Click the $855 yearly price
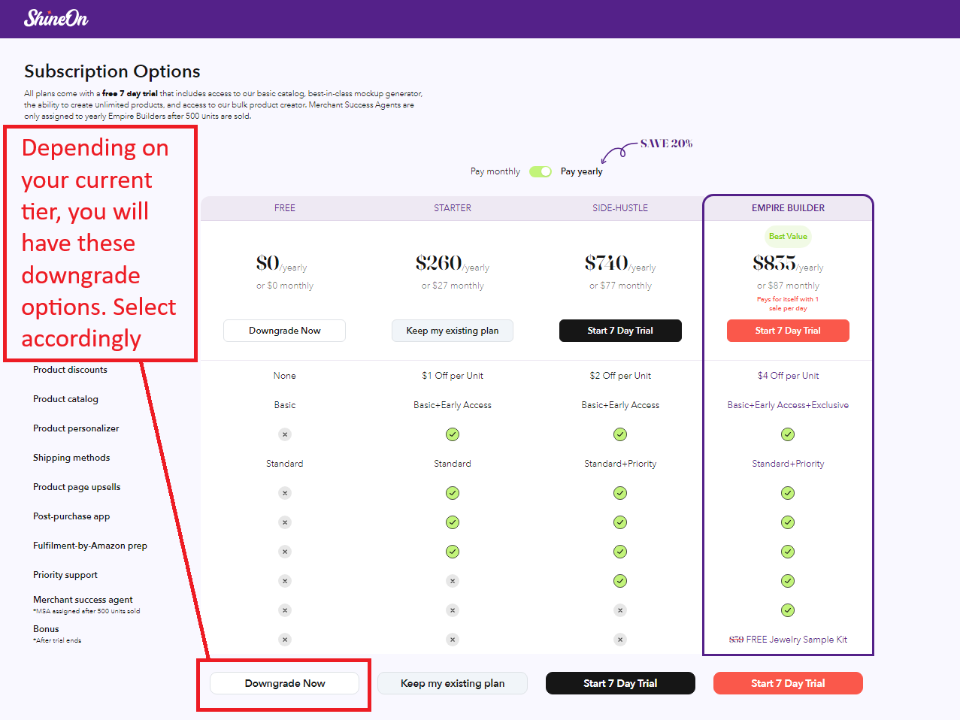Image resolution: width=960 pixels, height=720 pixels. pos(788,263)
